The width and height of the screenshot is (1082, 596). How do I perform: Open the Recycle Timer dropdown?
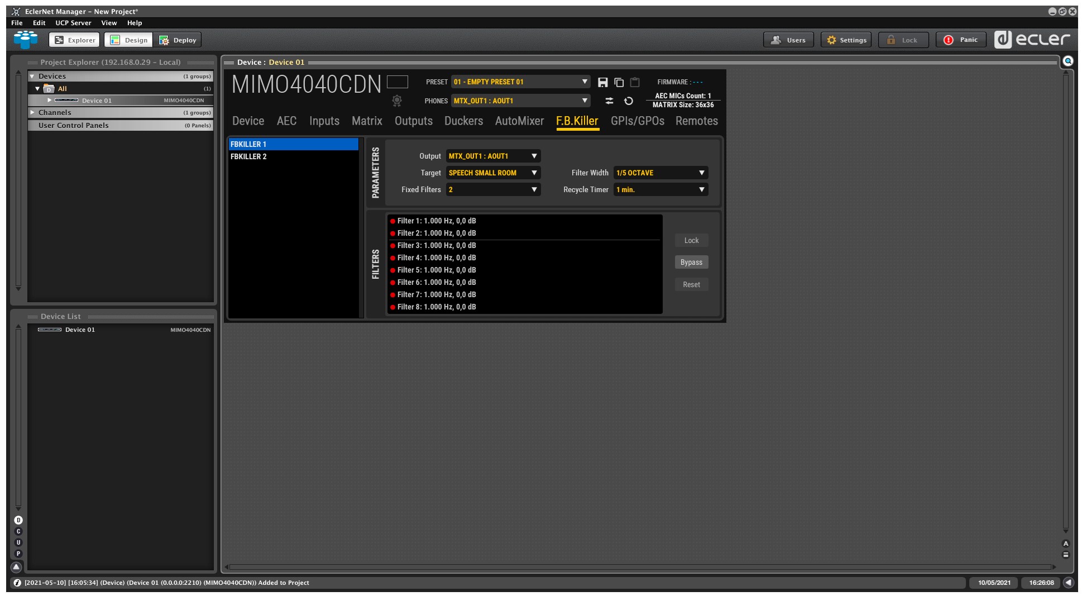click(660, 190)
